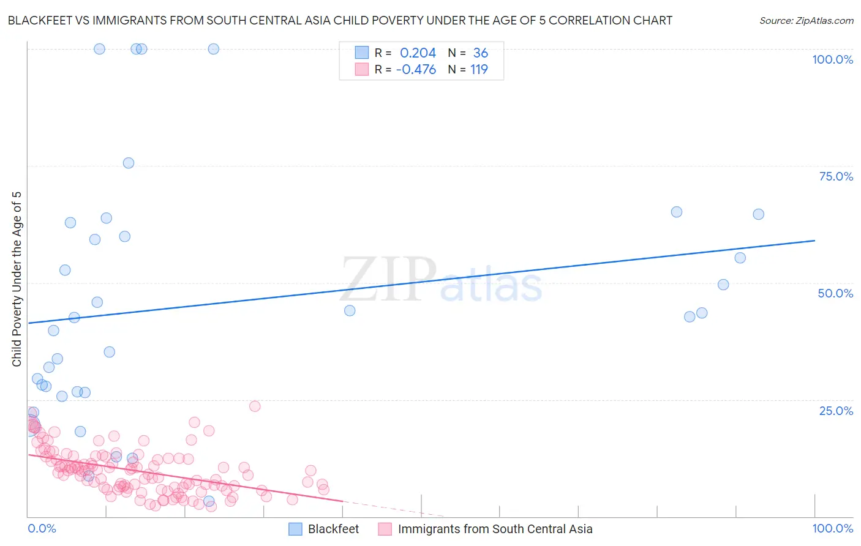Click the chart title text
Viewport: 861px width, 546px height.
[340, 21]
